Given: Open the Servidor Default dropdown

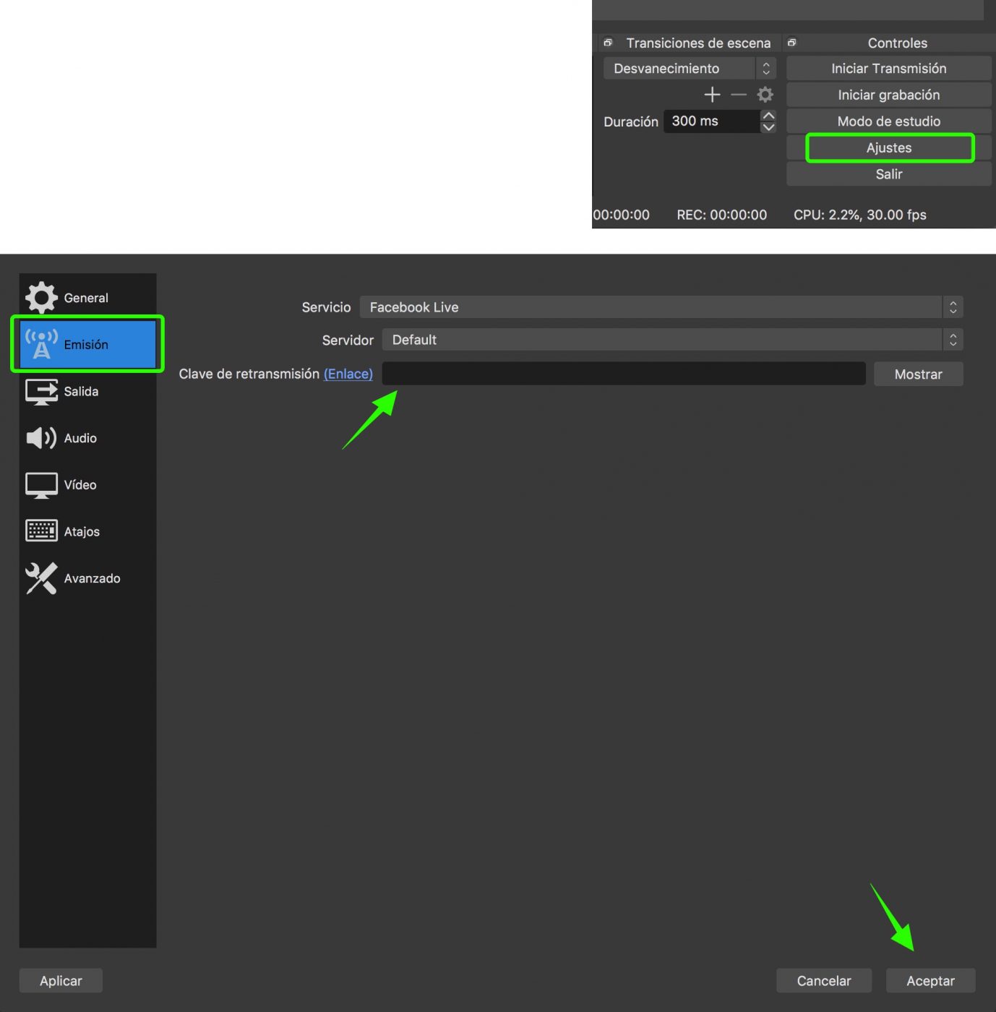Looking at the screenshot, I should pos(671,340).
